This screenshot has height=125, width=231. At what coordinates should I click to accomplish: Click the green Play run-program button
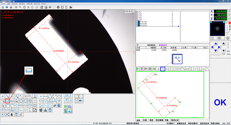(138, 69)
